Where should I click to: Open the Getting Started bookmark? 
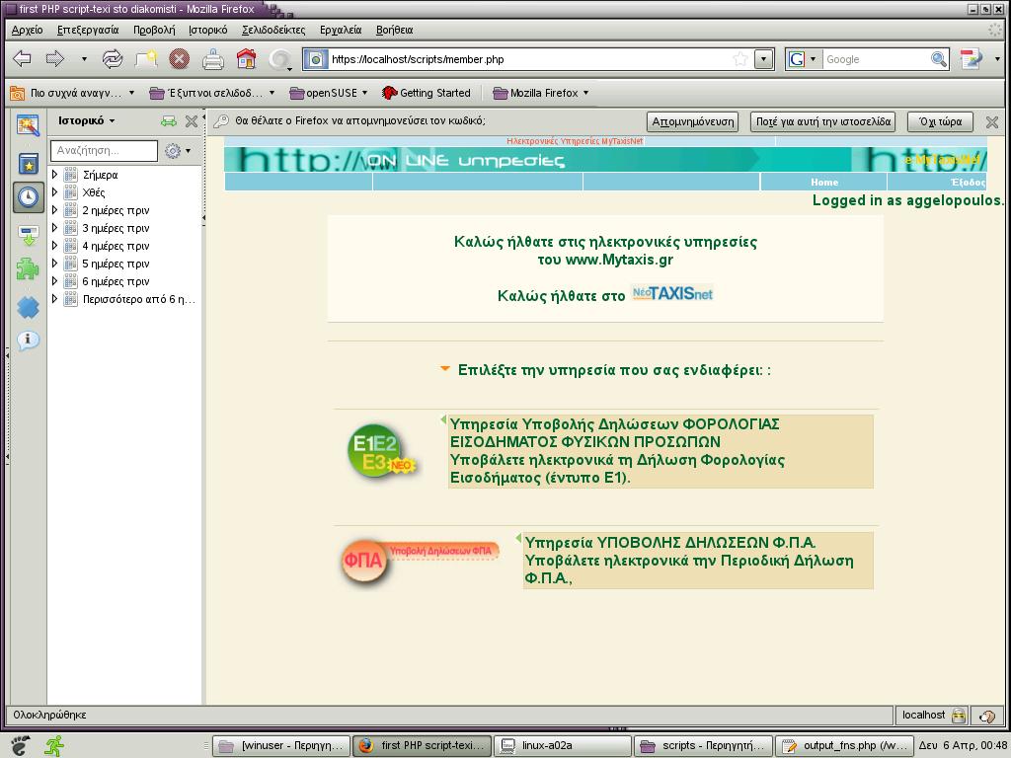pyautogui.click(x=427, y=93)
